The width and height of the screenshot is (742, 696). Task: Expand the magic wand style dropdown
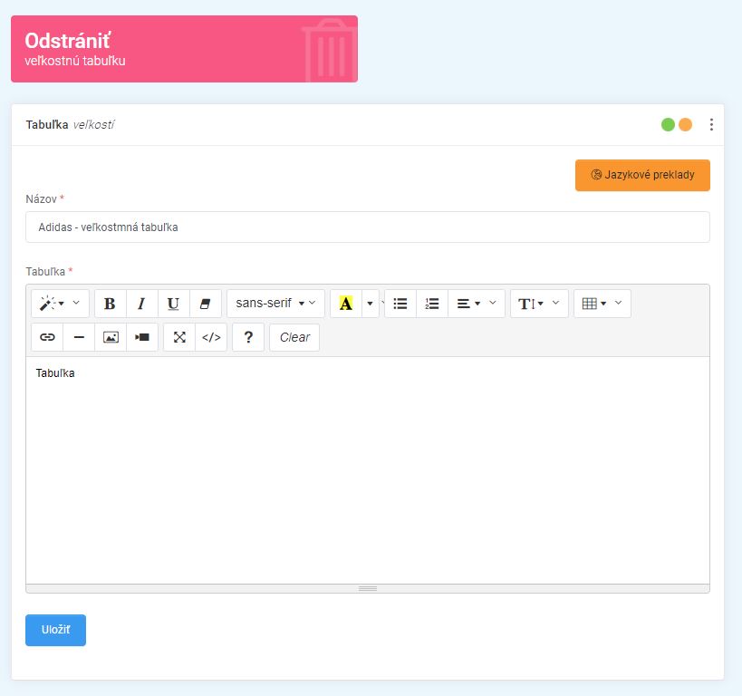(60, 304)
